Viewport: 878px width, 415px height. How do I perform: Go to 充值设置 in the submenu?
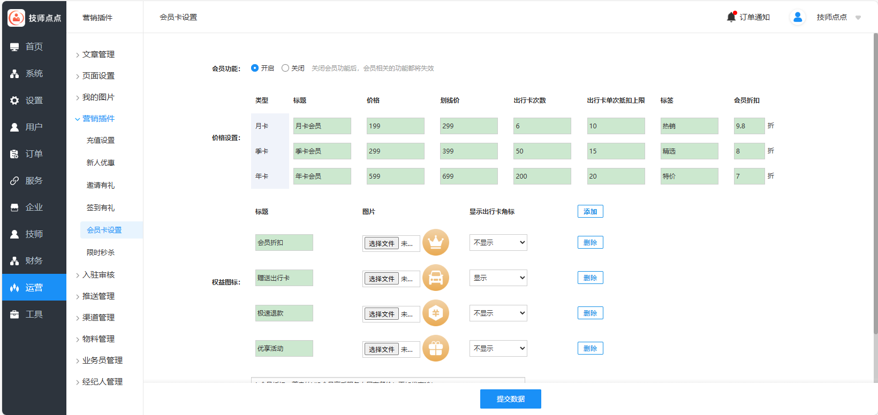click(x=101, y=140)
